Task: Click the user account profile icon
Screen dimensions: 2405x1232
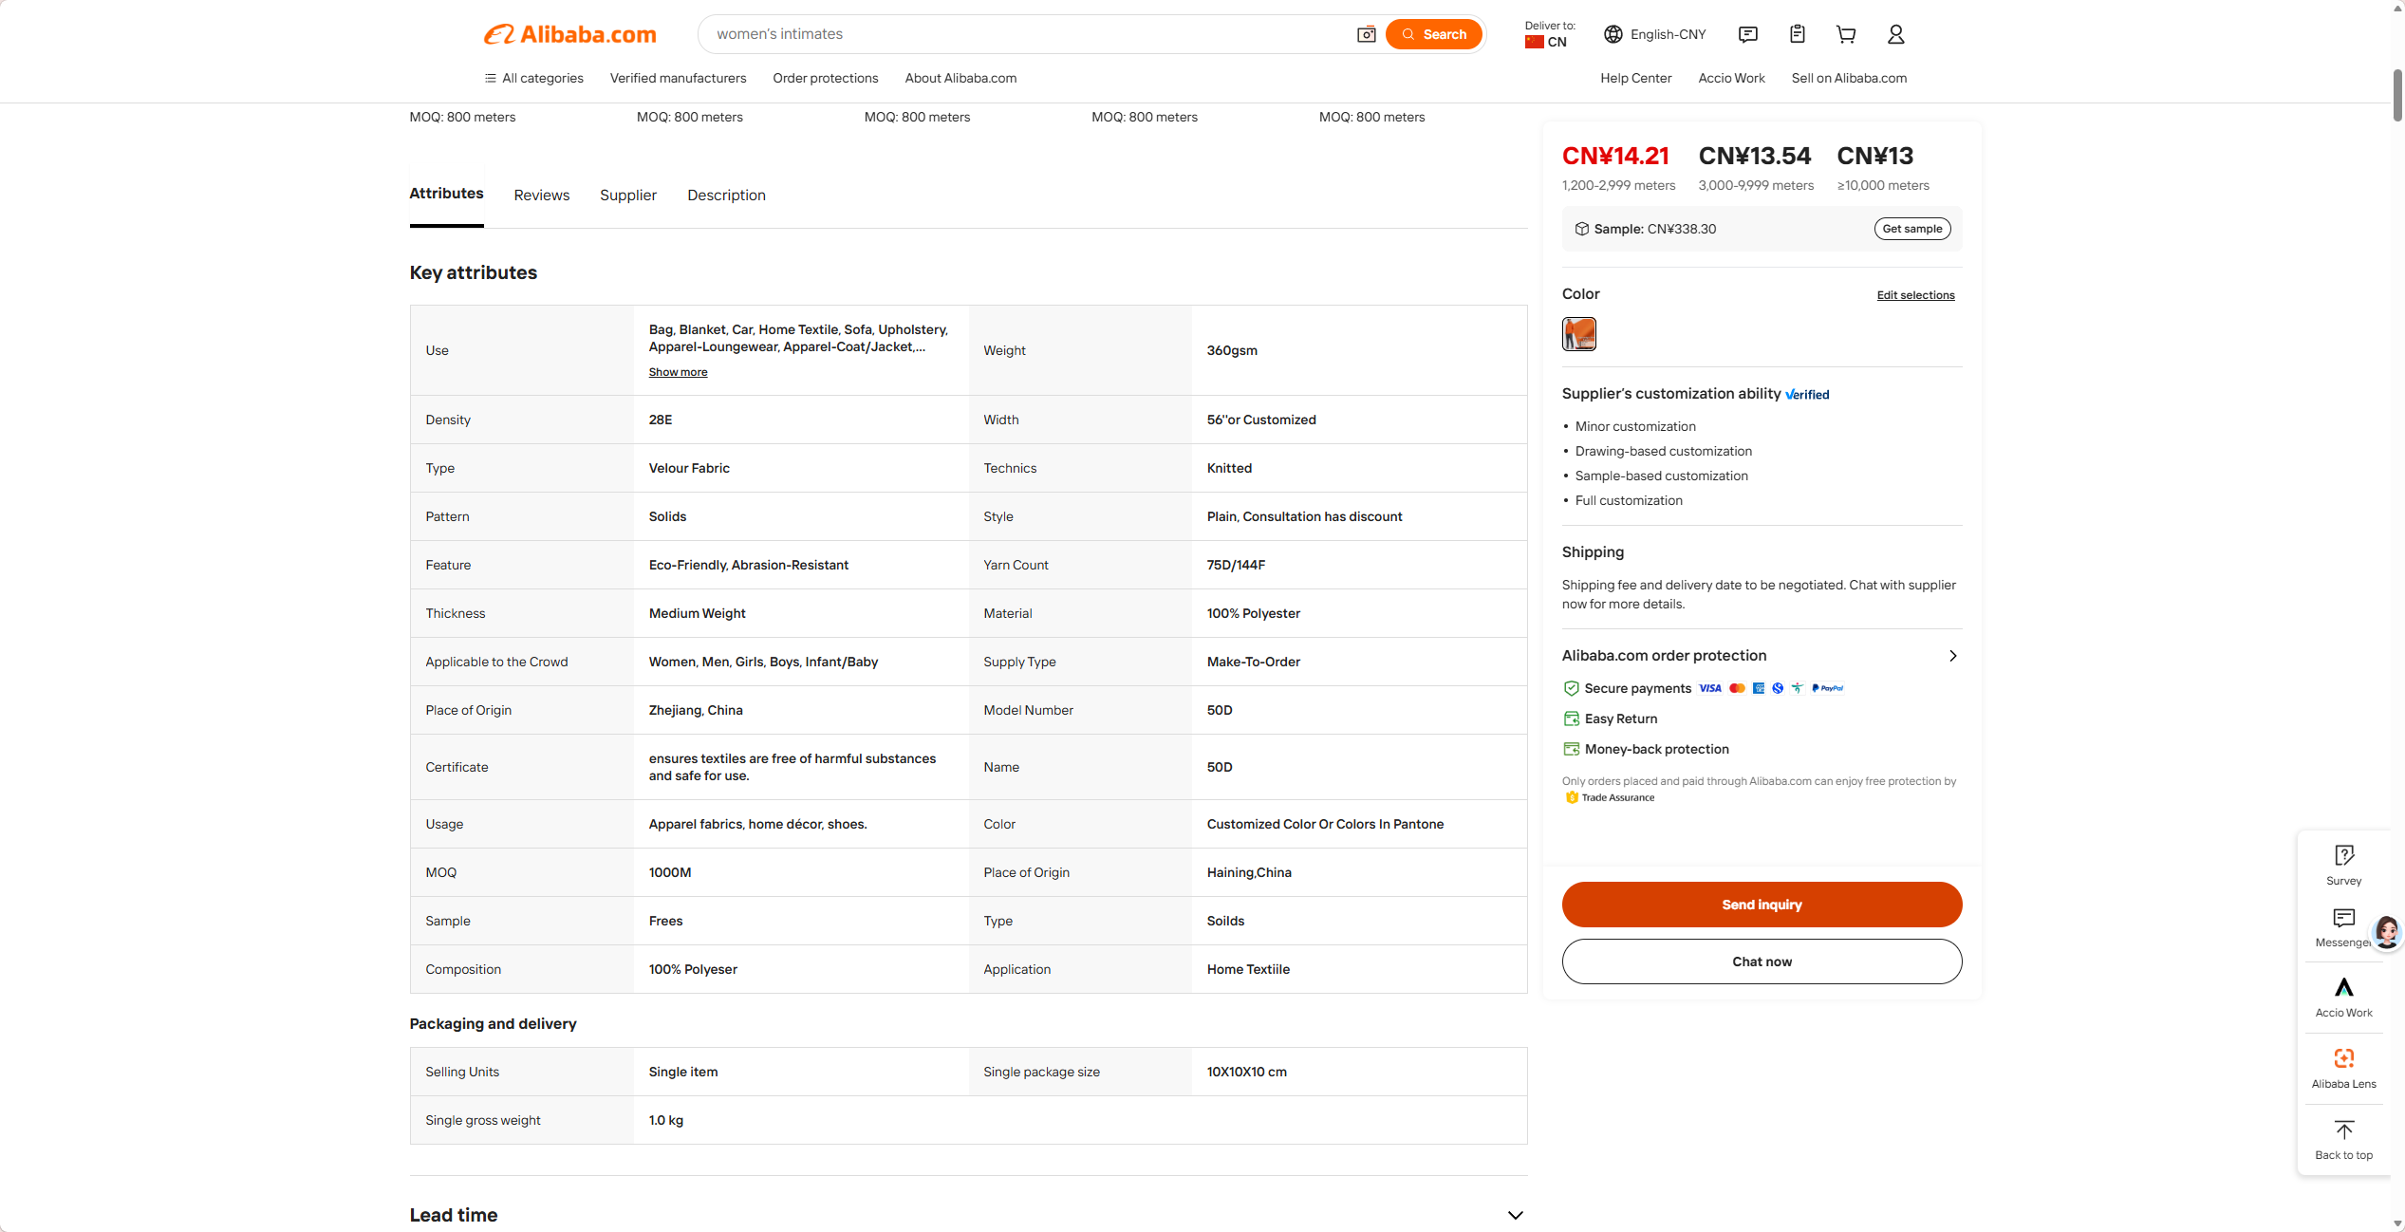Action: (x=1895, y=34)
